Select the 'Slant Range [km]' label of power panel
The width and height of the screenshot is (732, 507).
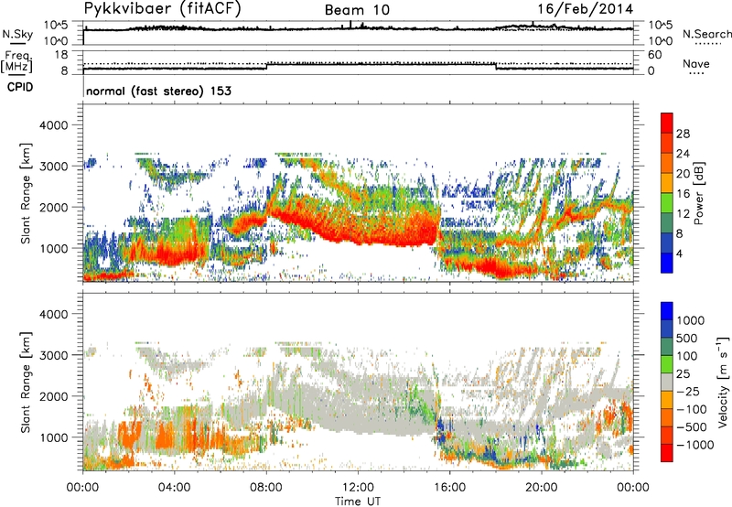point(26,193)
